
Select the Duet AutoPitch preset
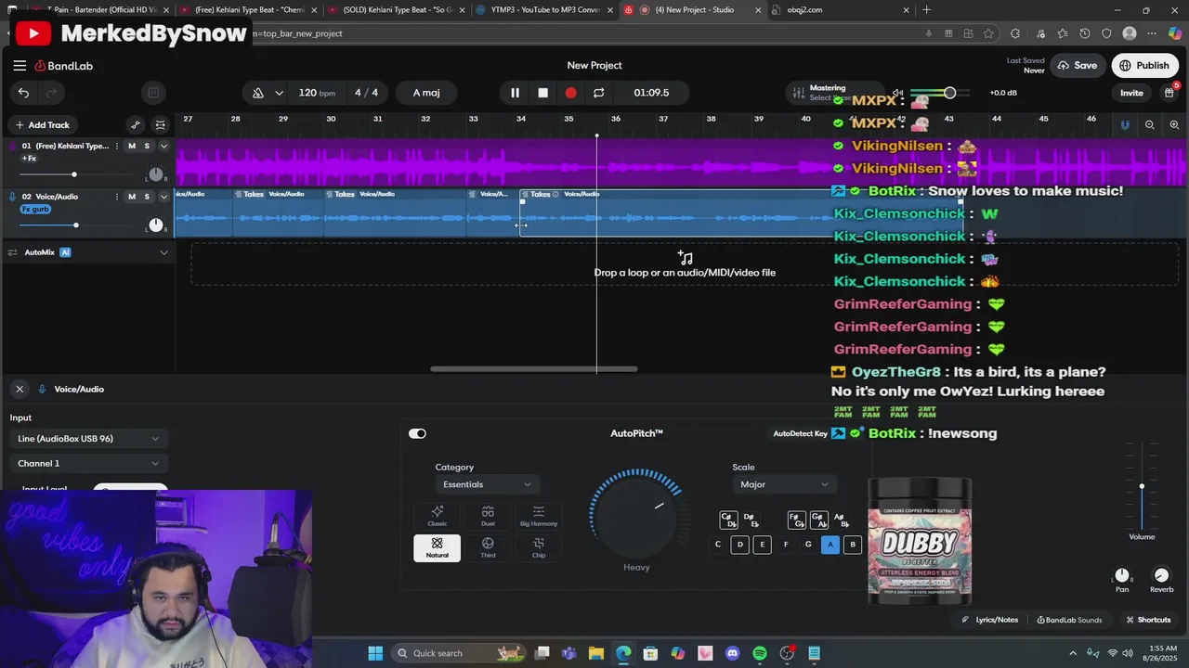click(x=488, y=517)
